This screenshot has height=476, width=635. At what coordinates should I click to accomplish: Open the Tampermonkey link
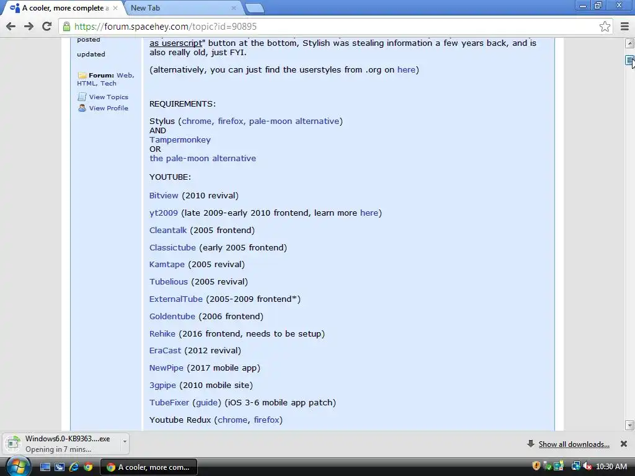click(180, 140)
